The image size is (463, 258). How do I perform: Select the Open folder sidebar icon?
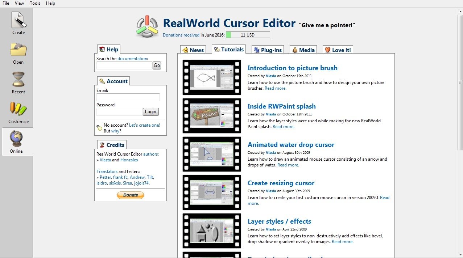point(18,50)
